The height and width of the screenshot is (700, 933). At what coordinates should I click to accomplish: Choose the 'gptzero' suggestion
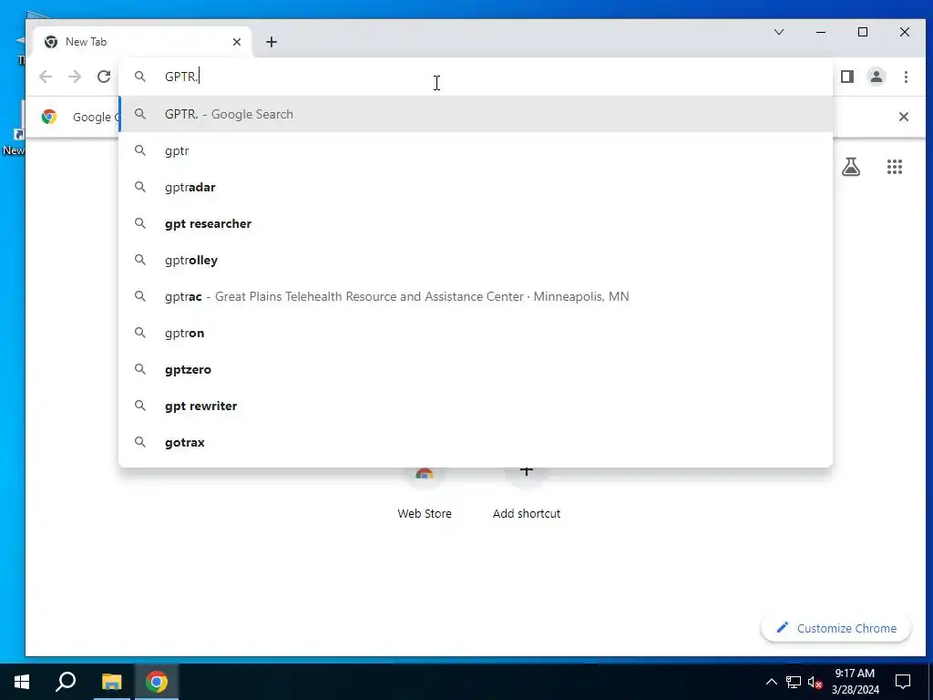click(x=476, y=370)
